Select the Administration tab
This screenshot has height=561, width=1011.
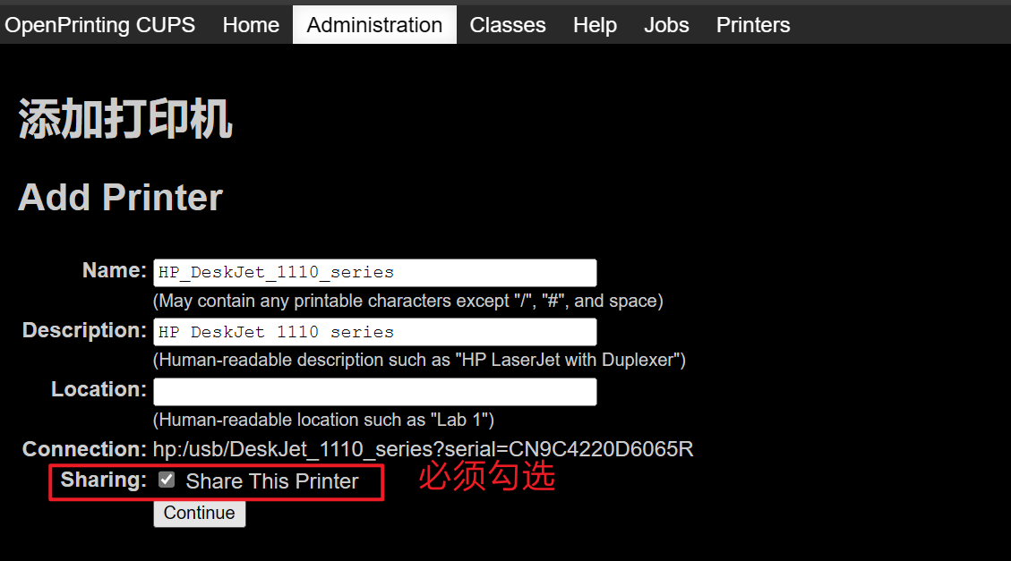(374, 25)
